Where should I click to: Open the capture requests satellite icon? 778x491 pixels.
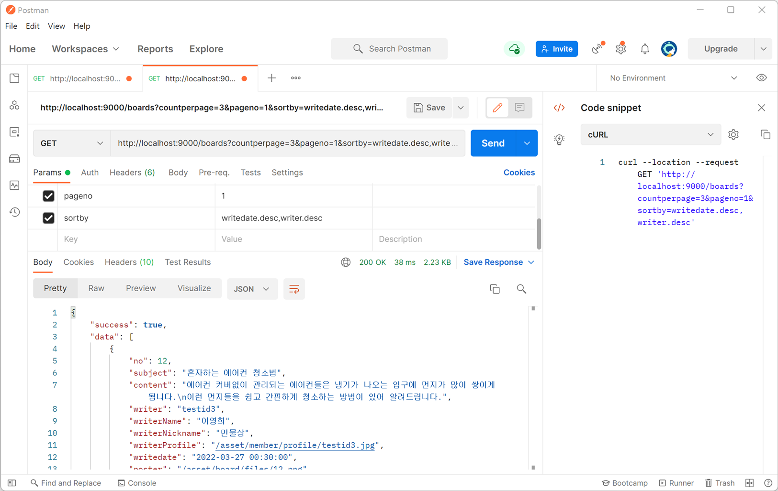tap(598, 48)
